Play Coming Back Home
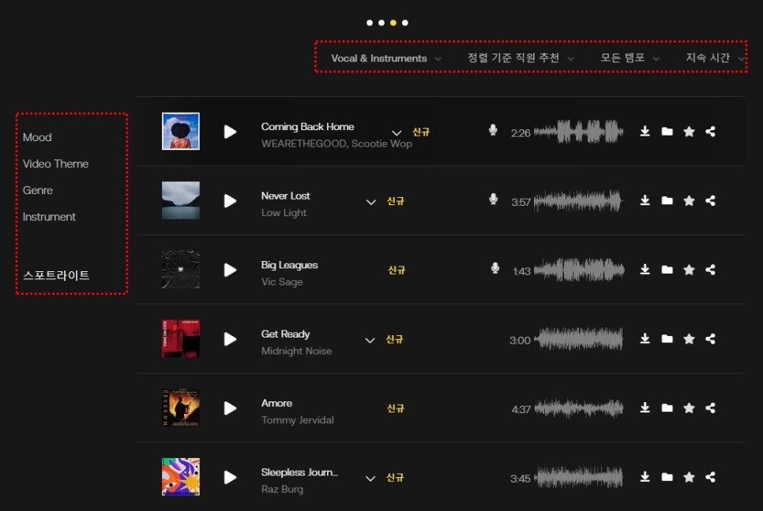The width and height of the screenshot is (763, 511). [x=230, y=132]
